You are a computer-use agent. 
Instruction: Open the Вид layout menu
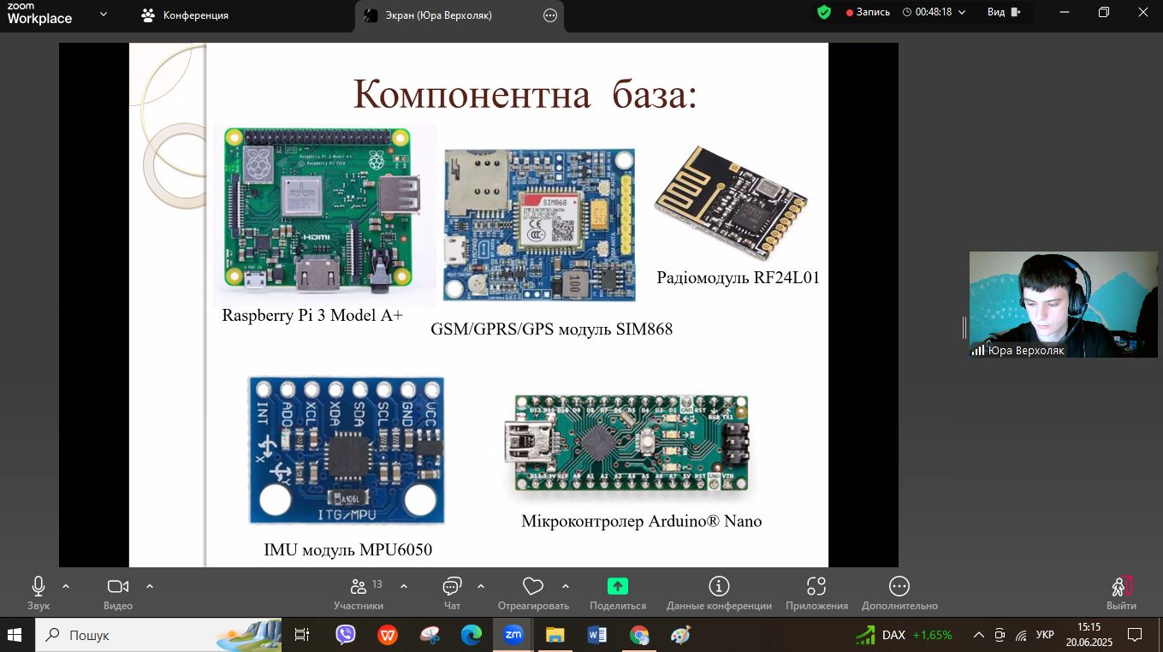coord(1004,12)
